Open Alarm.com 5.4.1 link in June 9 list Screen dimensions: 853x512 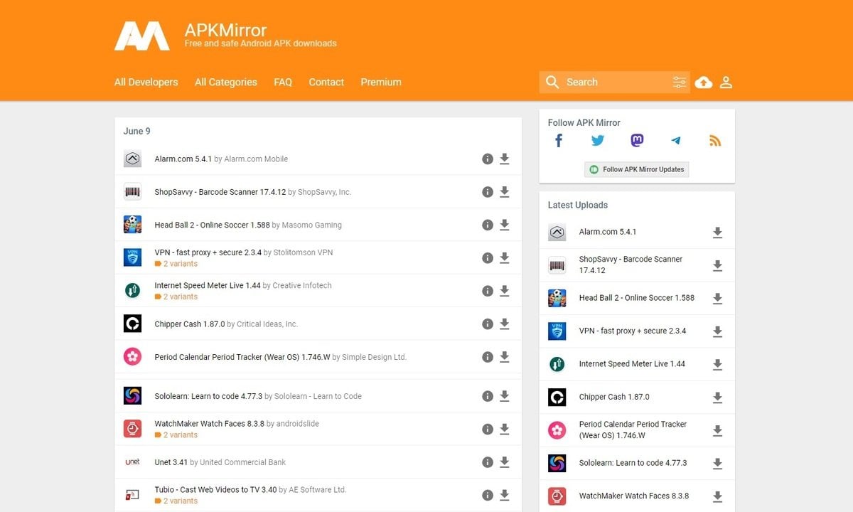(x=183, y=159)
